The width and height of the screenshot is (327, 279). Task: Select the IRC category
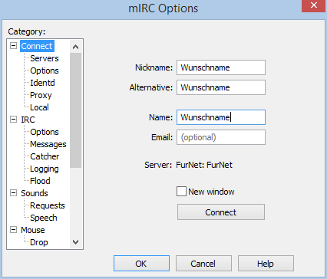tap(28, 120)
